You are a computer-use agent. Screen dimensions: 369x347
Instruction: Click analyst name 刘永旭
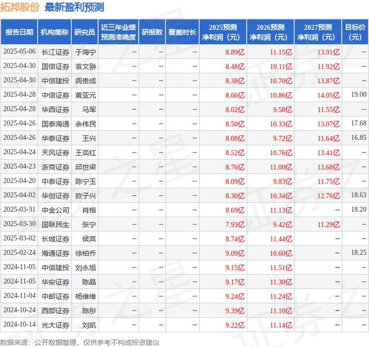tap(85, 268)
